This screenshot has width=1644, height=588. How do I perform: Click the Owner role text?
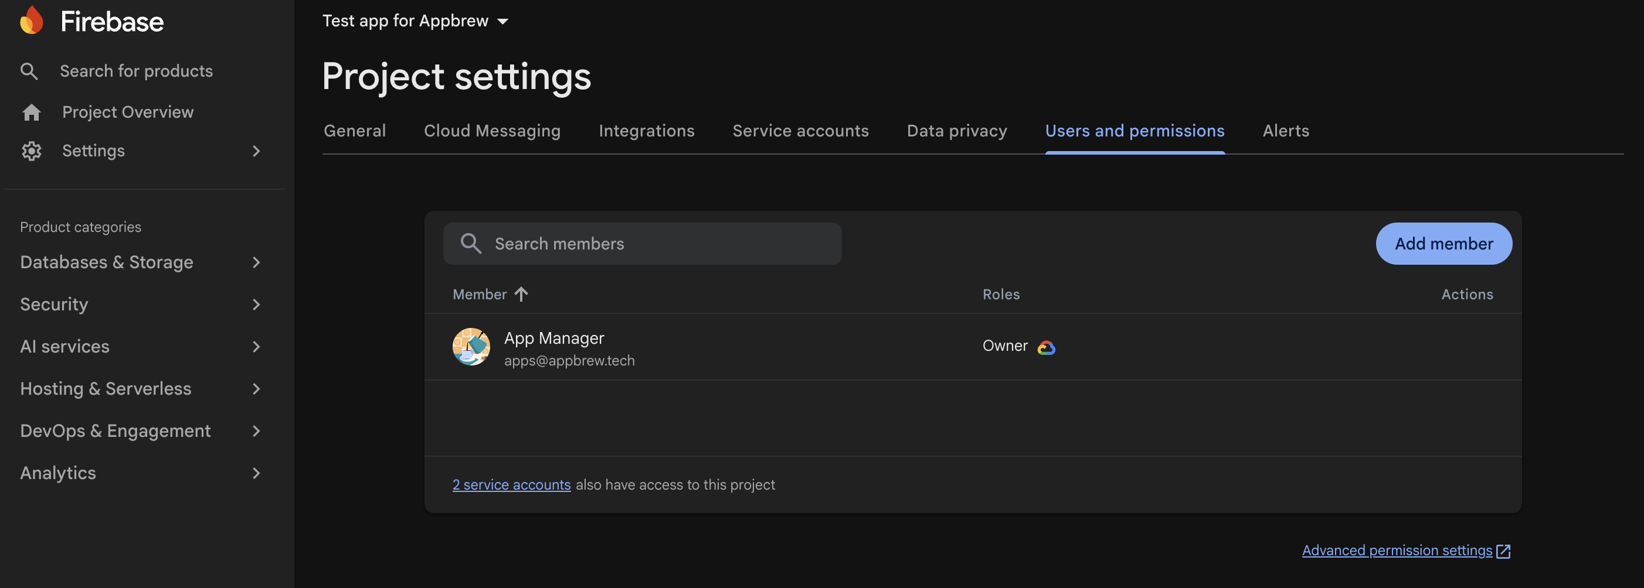click(1005, 346)
